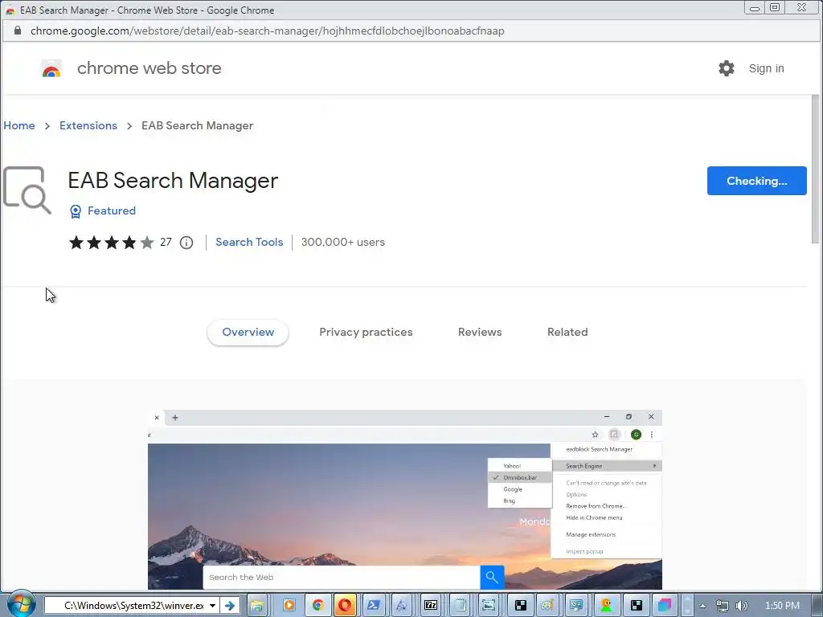Open the media player taskbar icon
823x617 pixels.
tap(289, 606)
